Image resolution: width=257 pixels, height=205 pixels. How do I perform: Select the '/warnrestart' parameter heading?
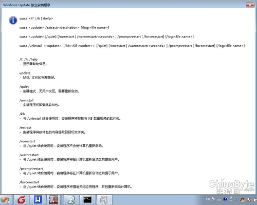(29, 155)
